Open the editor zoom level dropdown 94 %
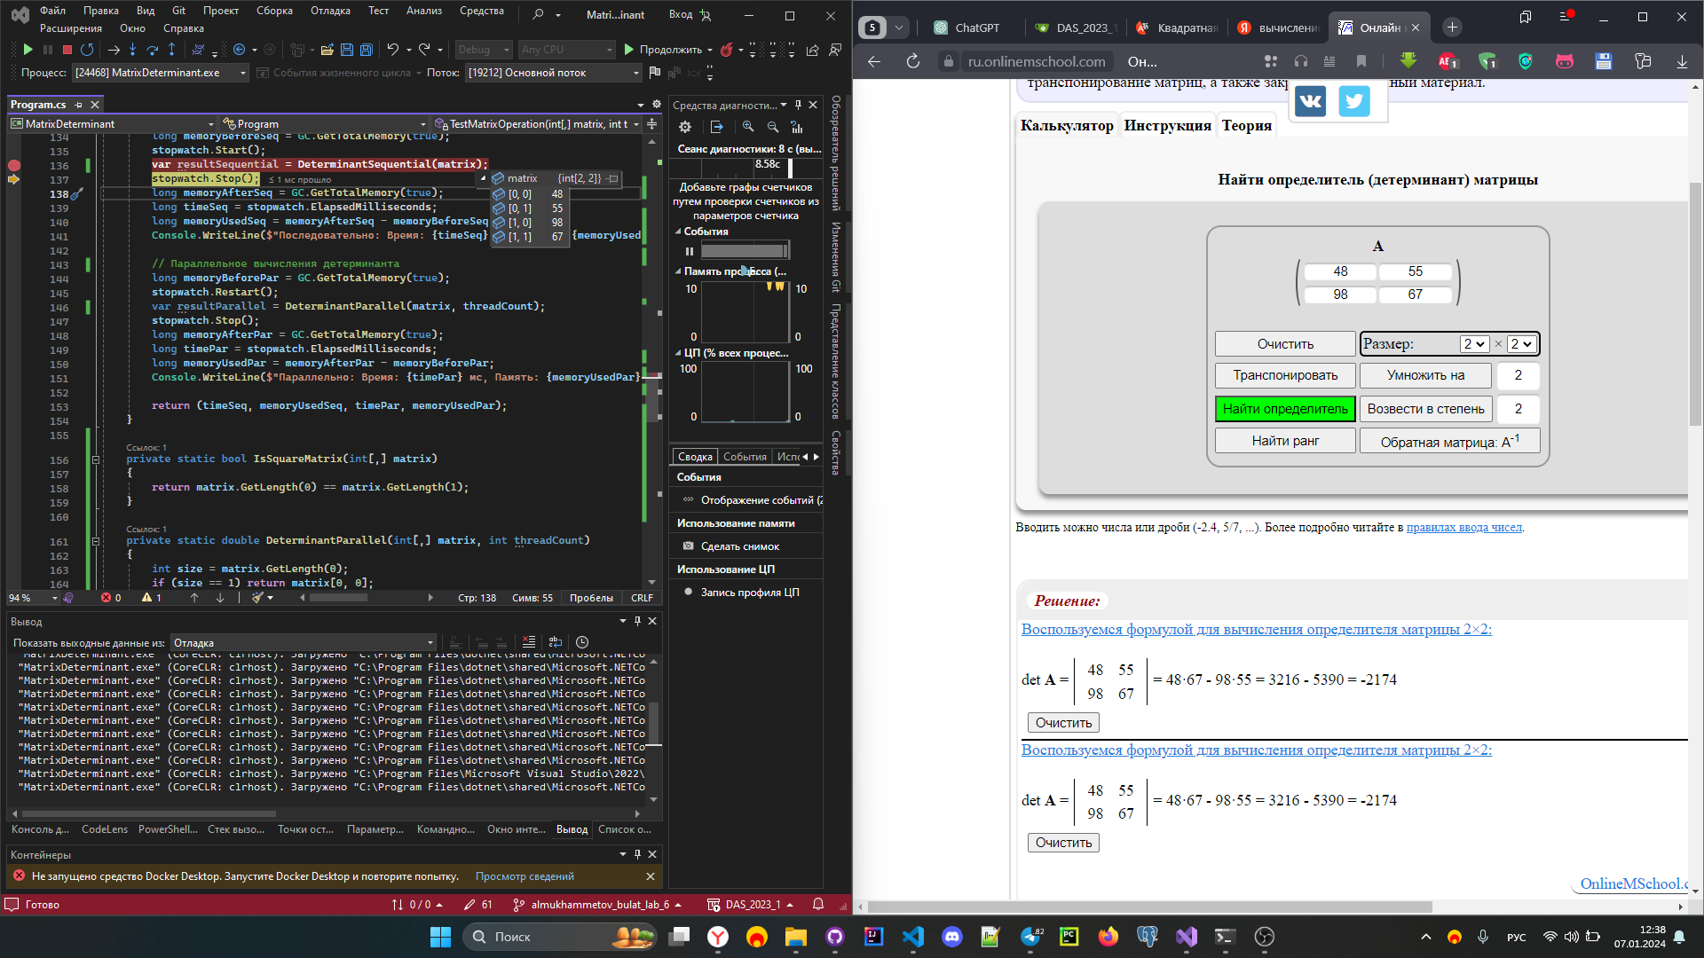The width and height of the screenshot is (1704, 958). [34, 598]
